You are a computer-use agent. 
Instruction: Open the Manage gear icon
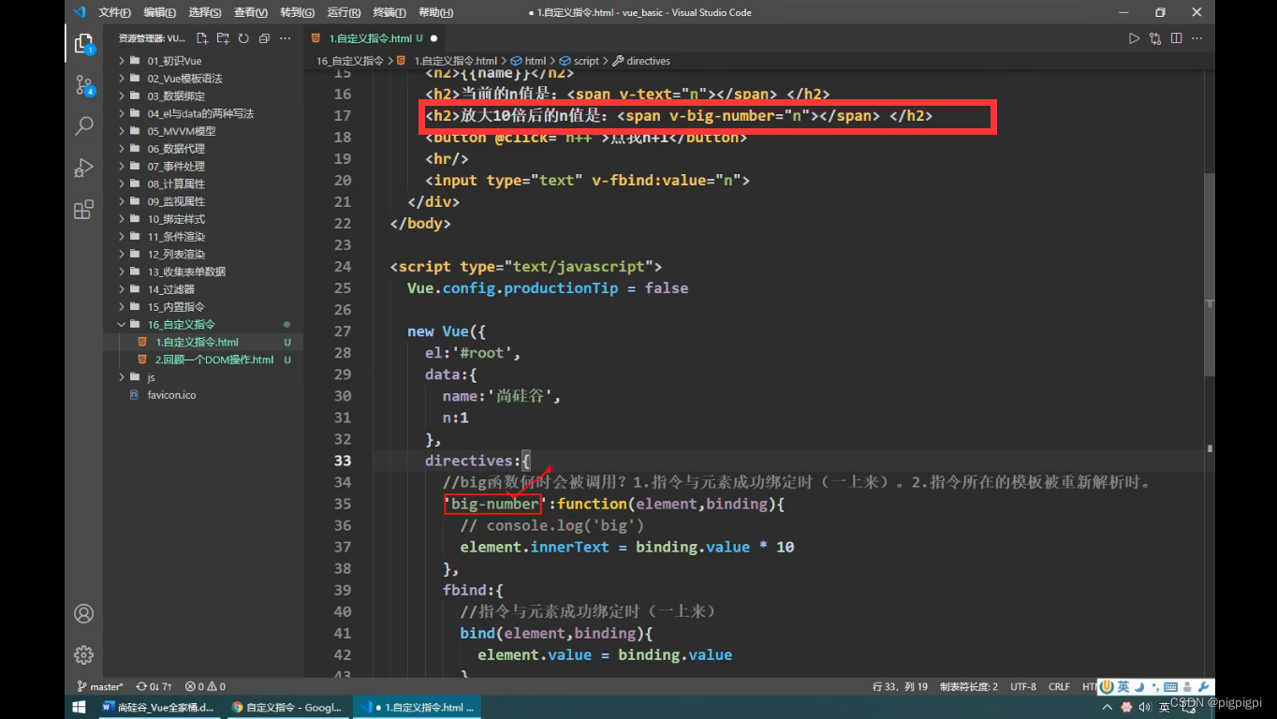(83, 654)
